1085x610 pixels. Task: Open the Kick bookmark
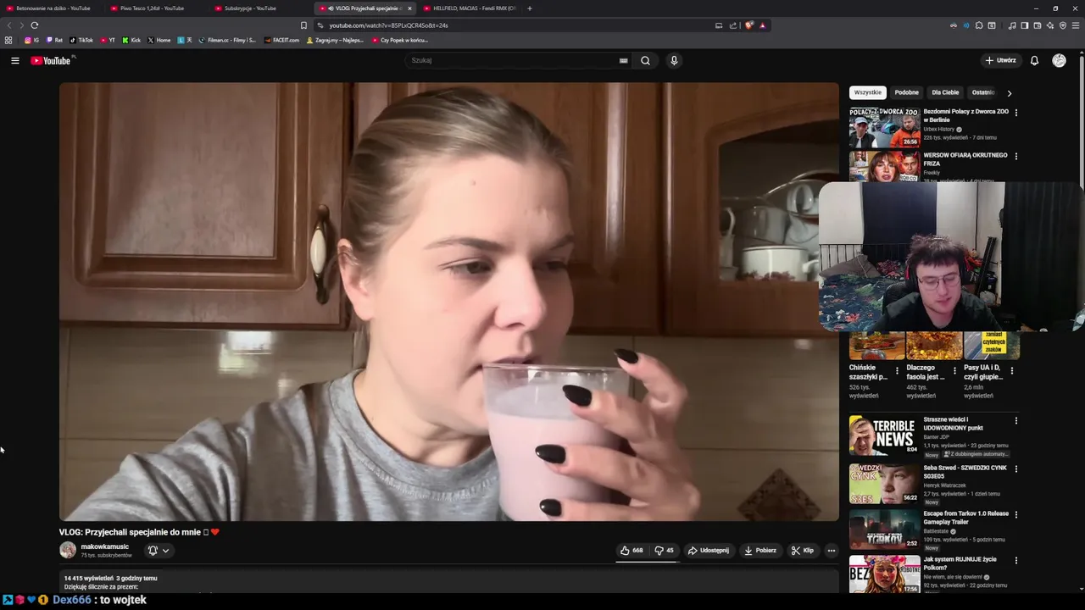pos(131,40)
